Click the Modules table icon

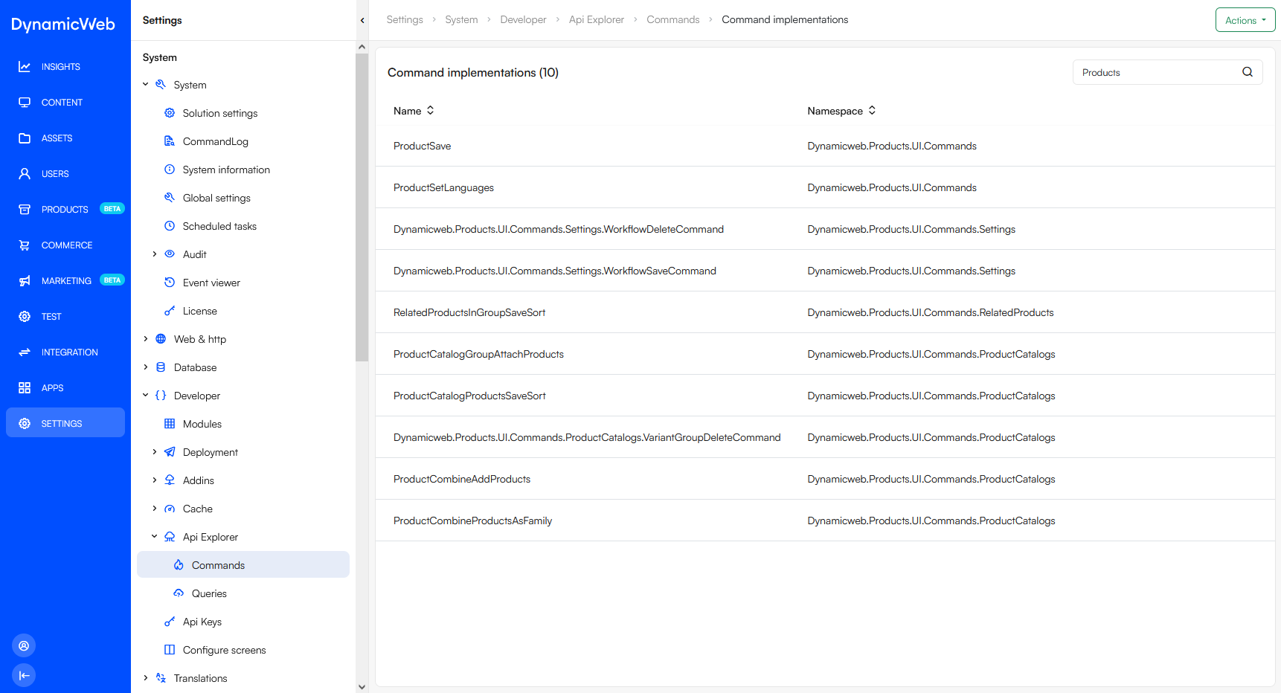[170, 424]
